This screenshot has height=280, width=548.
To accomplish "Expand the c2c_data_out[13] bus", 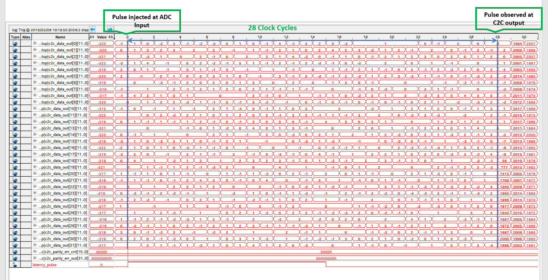I will pyautogui.click(x=35, y=128).
